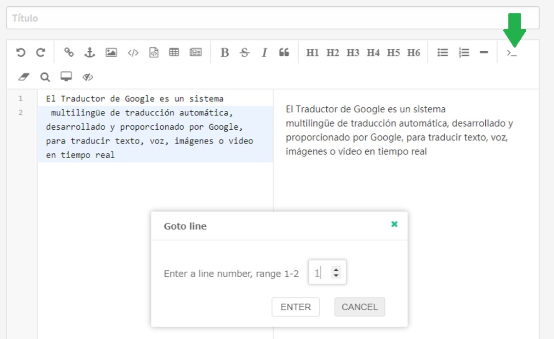
Task: Click line number 2 in the gutter
Action: click(21, 113)
